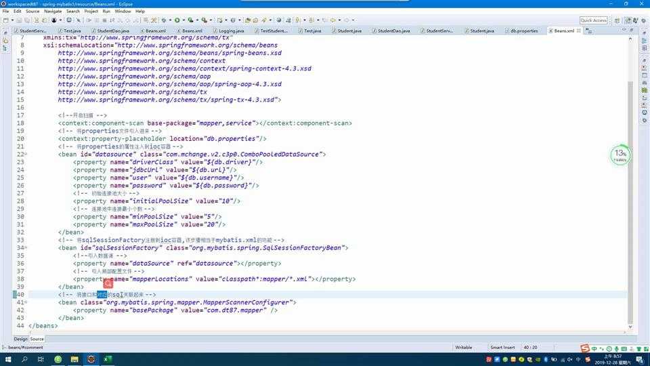Open the Navigate menu
The image size is (650, 366).
click(53, 12)
